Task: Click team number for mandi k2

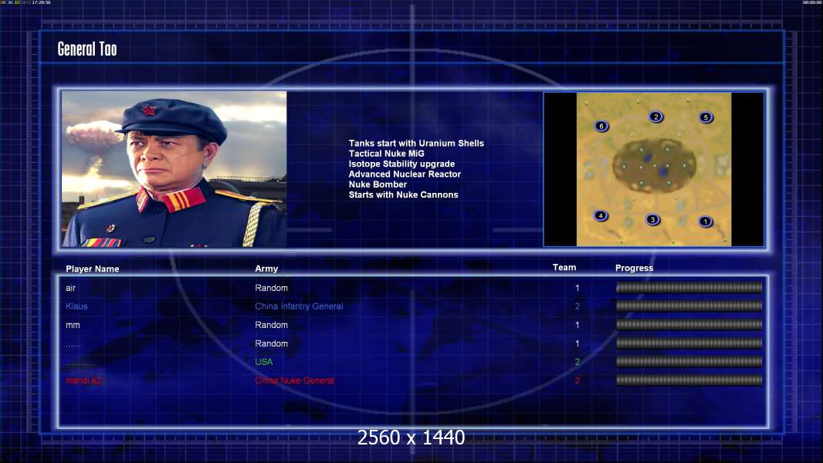Action: pos(577,380)
